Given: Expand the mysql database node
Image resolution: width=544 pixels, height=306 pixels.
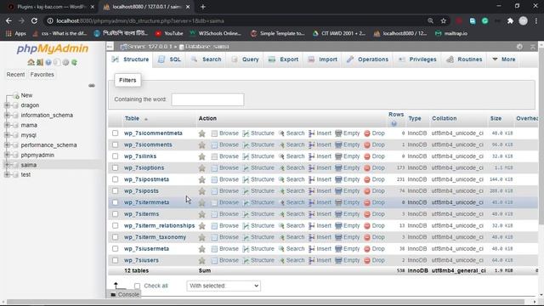Looking at the screenshot, I should tap(7, 135).
